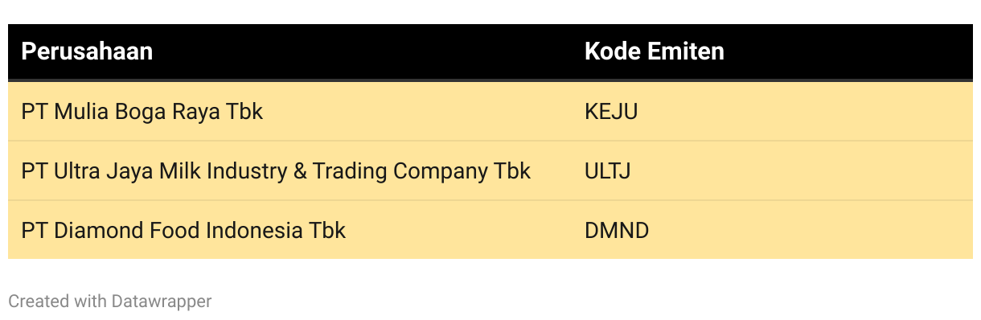Click the word Datawrapper in the footer
Image resolution: width=981 pixels, height=320 pixels.
(162, 302)
